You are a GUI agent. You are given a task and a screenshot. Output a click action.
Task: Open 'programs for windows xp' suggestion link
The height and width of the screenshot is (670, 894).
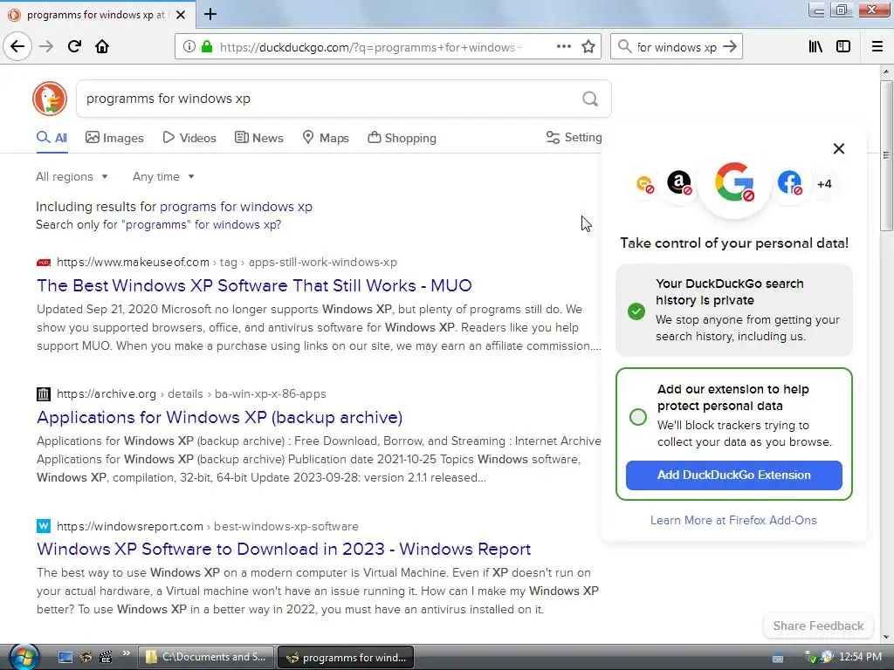pos(236,206)
